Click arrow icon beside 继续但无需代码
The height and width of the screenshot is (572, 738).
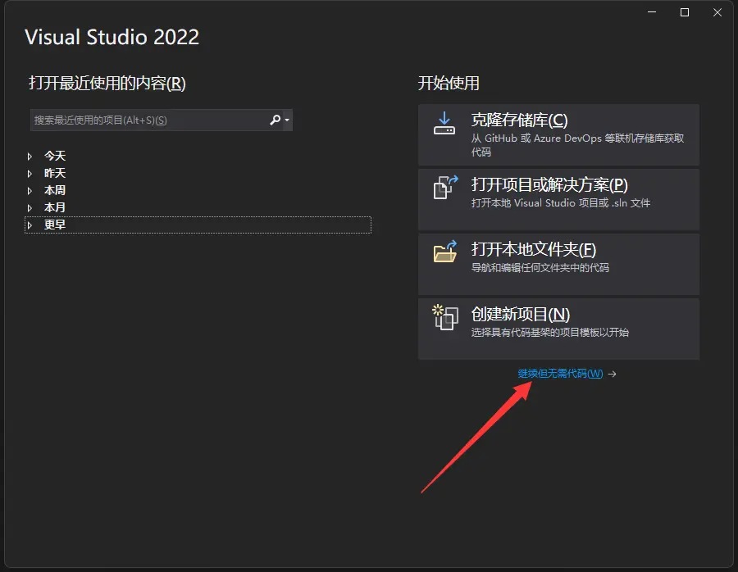click(x=613, y=374)
